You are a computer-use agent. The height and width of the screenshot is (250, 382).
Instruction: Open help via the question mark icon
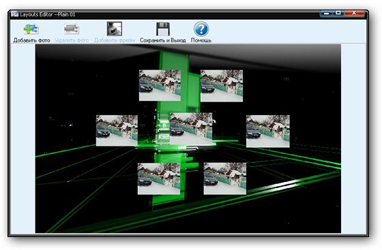[x=201, y=29]
